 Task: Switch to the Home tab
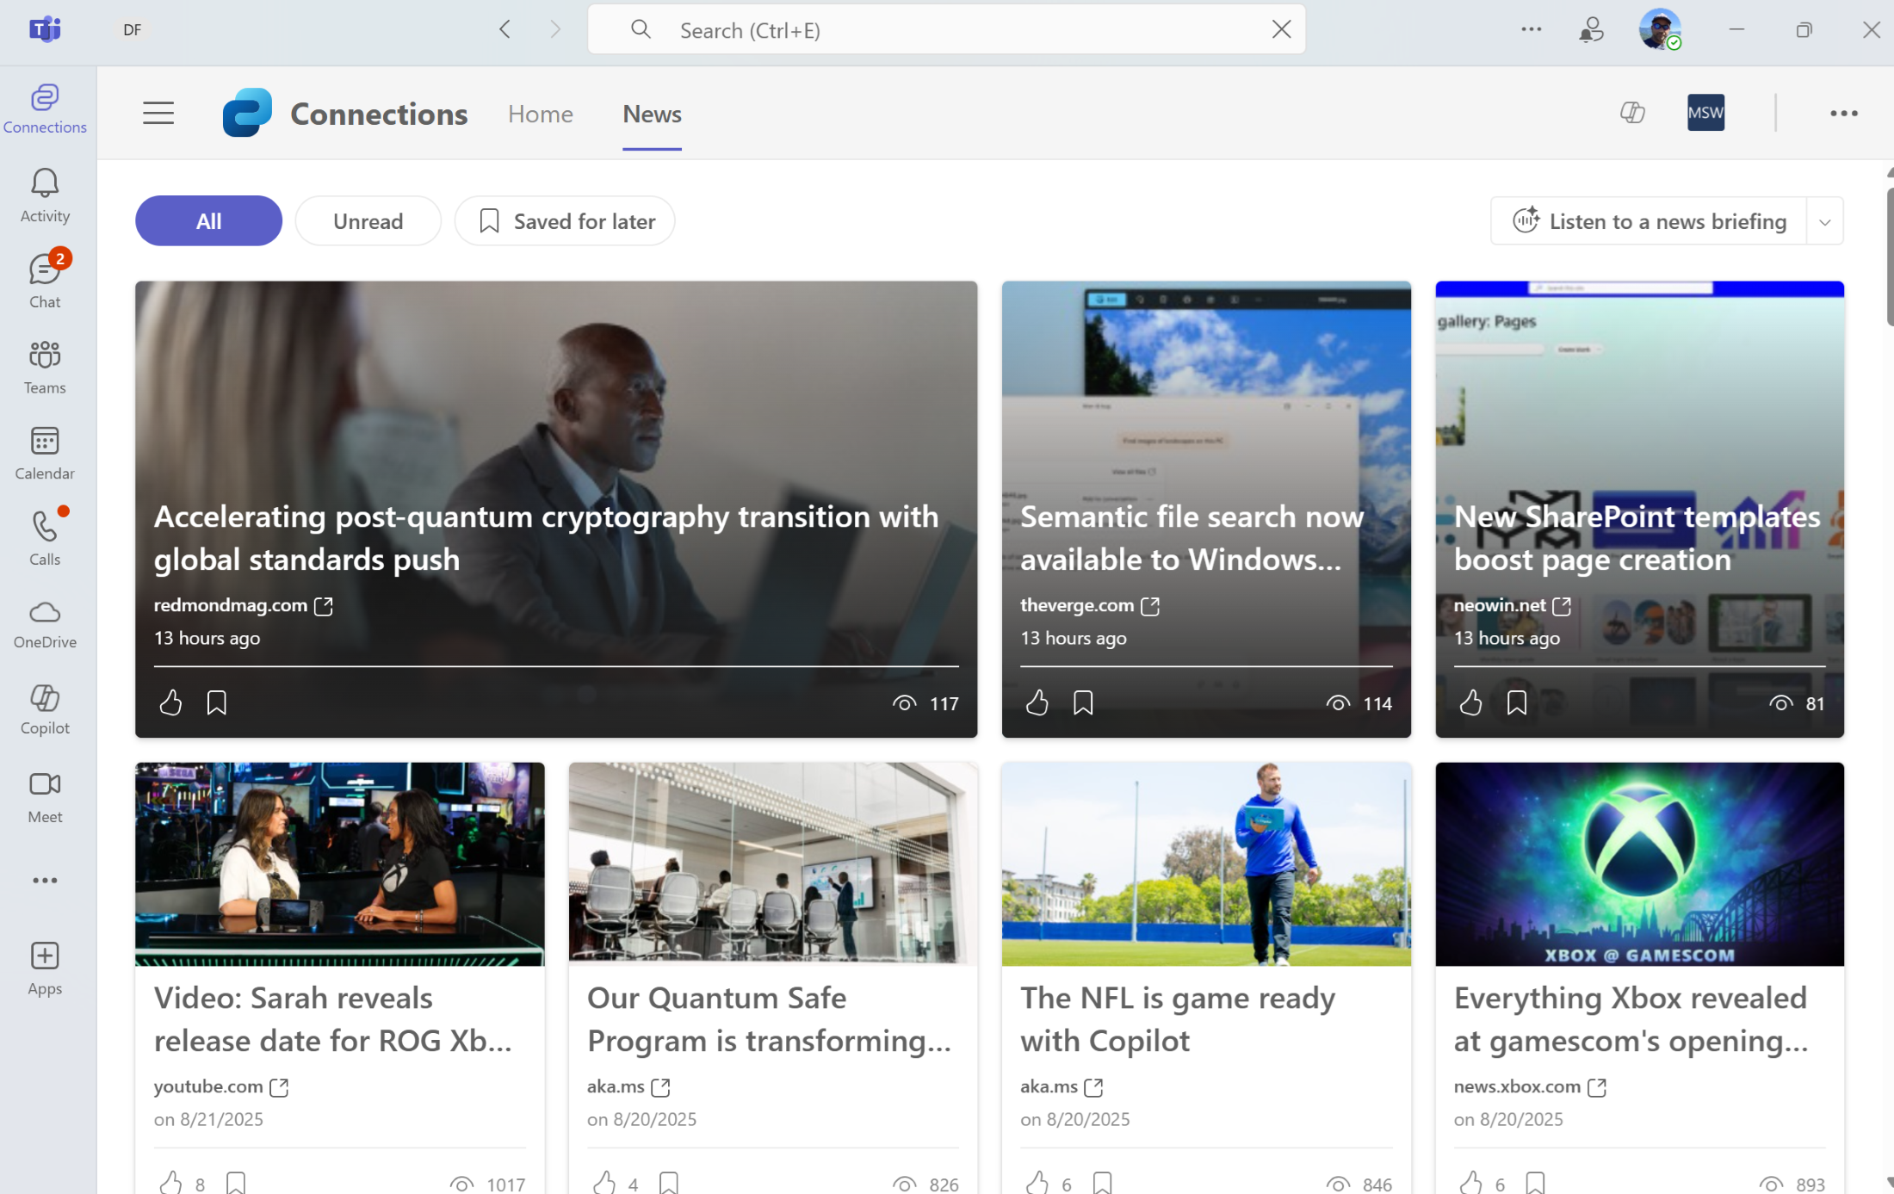[x=540, y=114]
